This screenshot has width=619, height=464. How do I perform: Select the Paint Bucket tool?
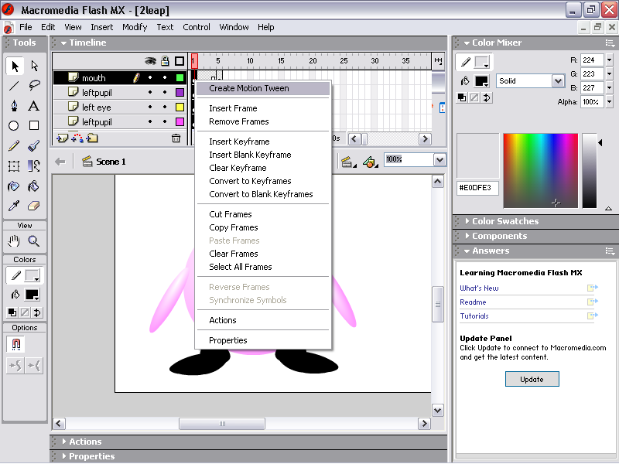click(34, 186)
